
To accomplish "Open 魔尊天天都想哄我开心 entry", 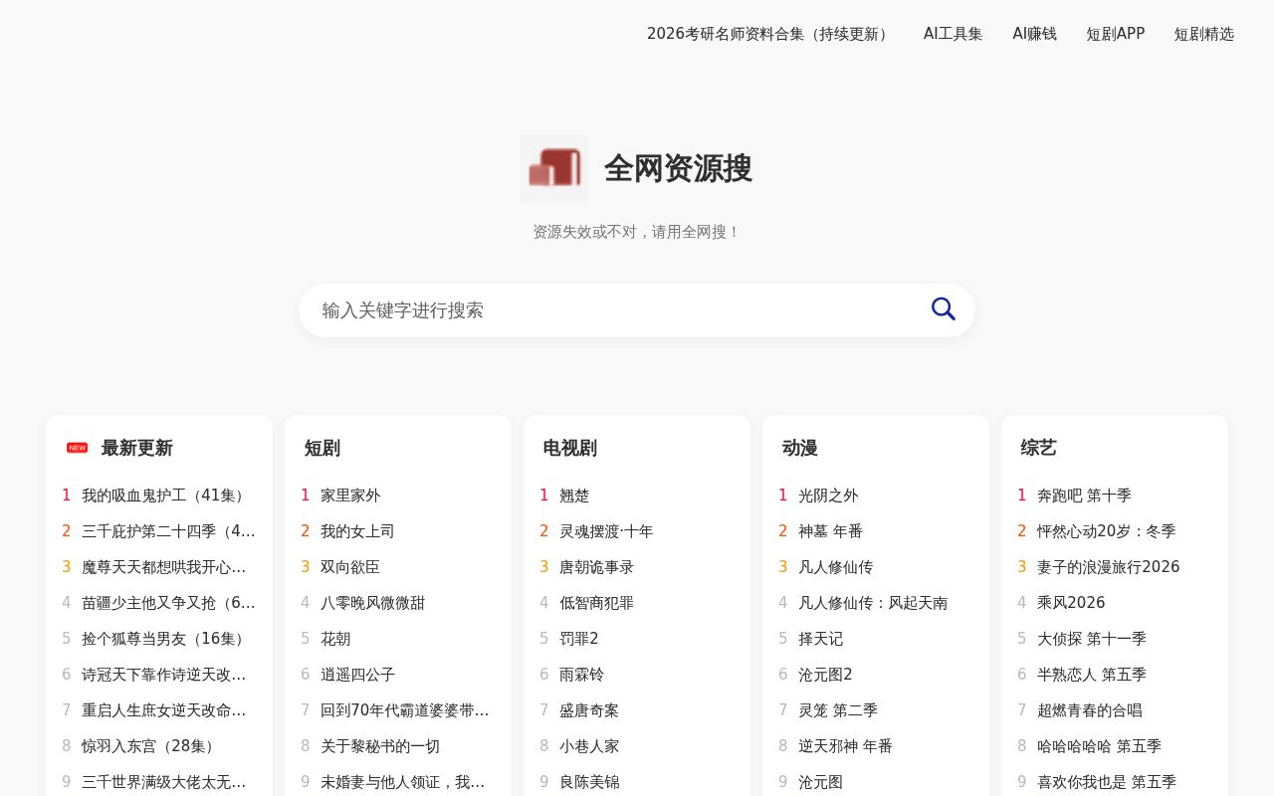I will (164, 567).
